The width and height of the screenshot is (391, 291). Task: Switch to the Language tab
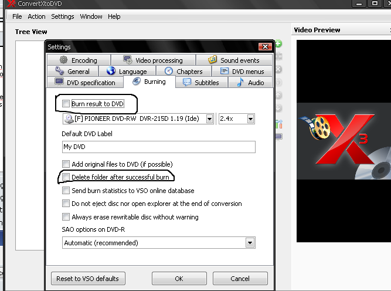point(127,71)
